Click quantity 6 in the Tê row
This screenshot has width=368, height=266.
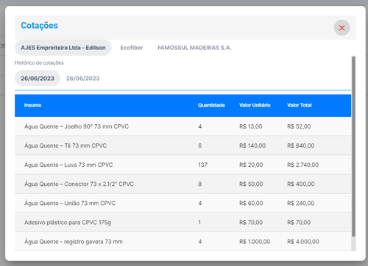[x=200, y=145]
